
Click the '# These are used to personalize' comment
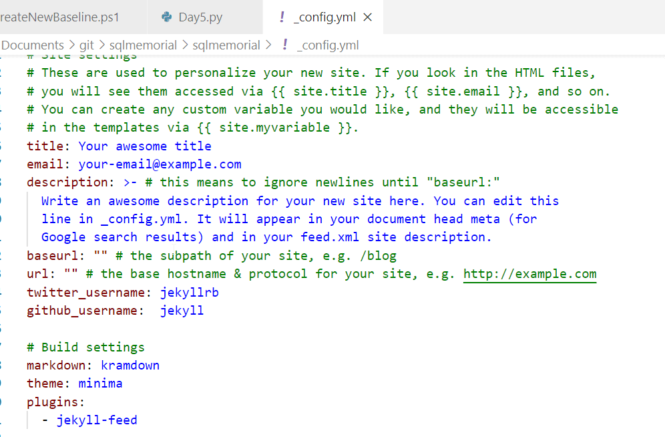tap(311, 73)
